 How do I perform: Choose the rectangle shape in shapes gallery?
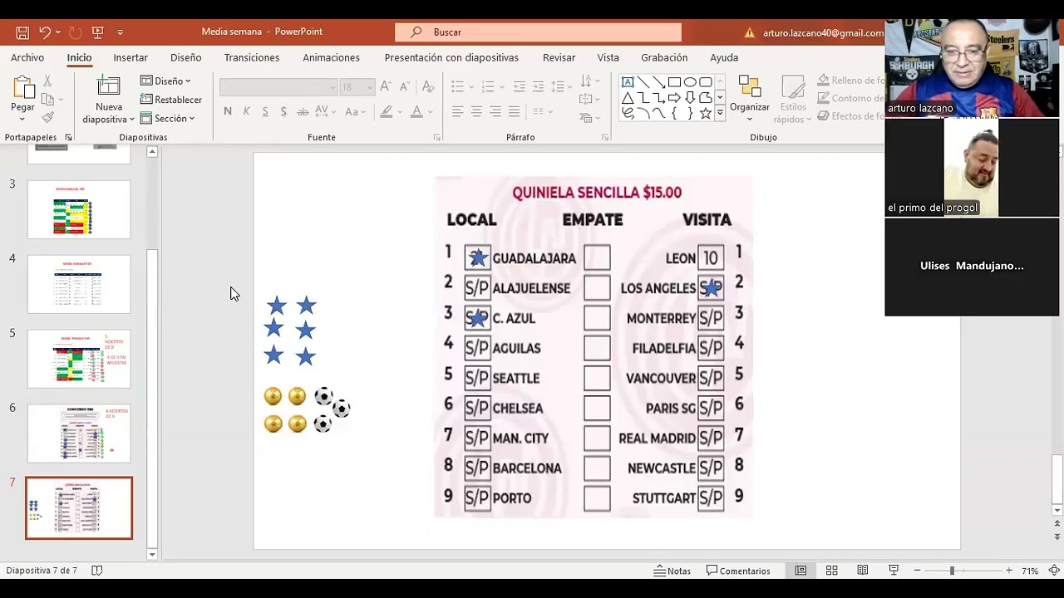click(x=674, y=82)
